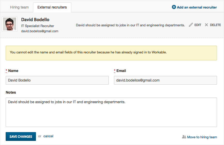Viewport: 224px width, 145px height.
Task: Click the yellow warning banner about Workable sign-in
Action: (x=111, y=53)
